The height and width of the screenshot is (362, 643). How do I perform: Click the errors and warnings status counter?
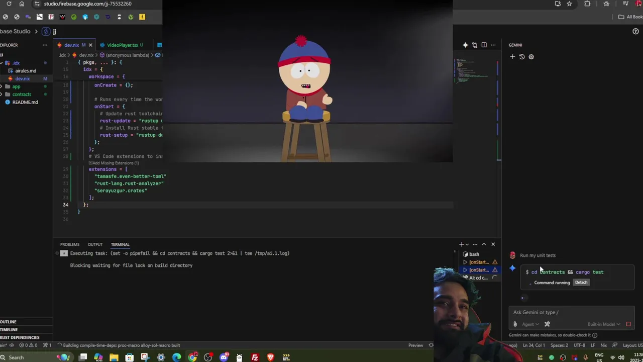pos(28,345)
